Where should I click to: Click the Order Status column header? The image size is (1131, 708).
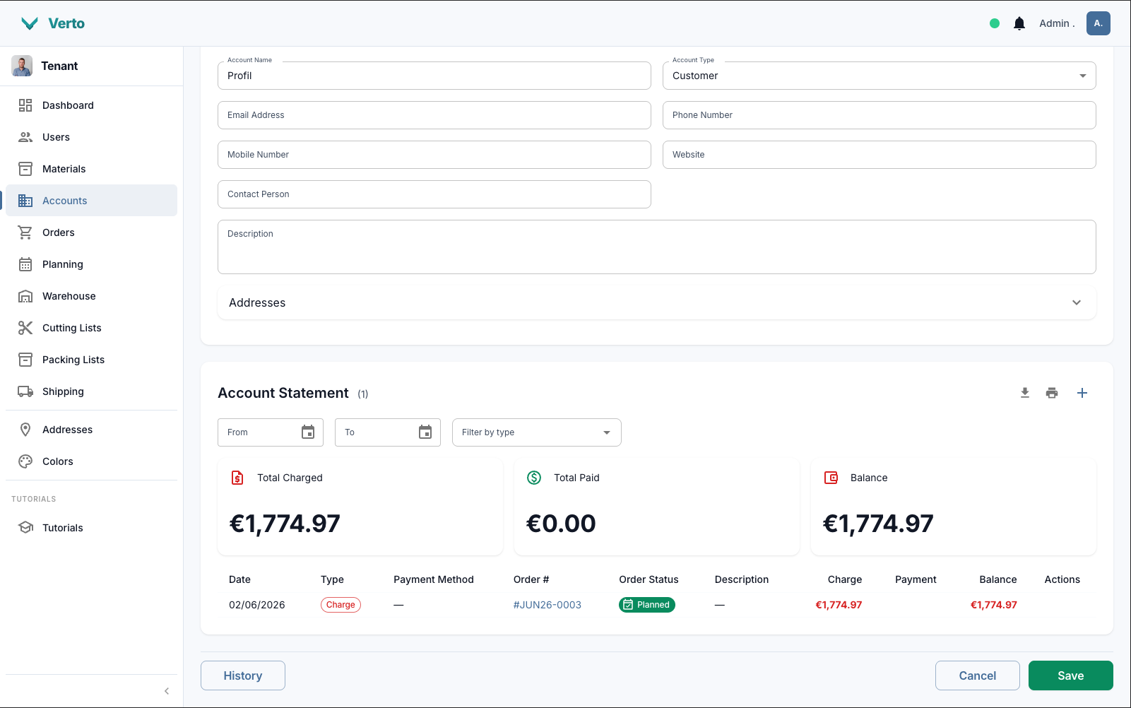pos(649,579)
